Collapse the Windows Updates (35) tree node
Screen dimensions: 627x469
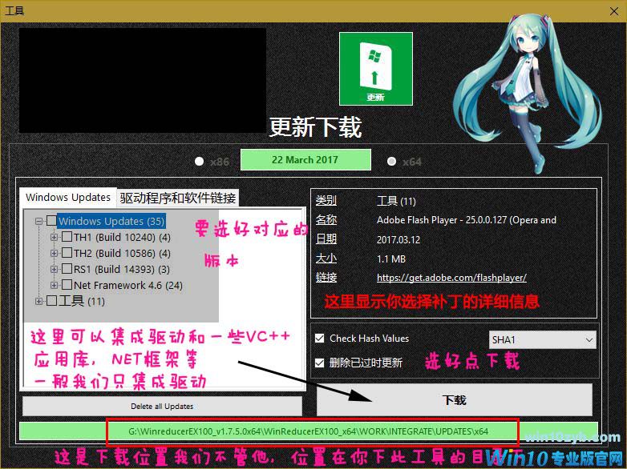[x=39, y=221]
